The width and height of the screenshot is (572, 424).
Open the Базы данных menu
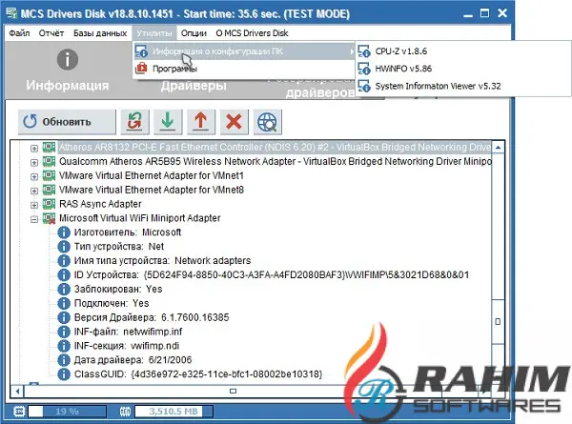coord(100,33)
